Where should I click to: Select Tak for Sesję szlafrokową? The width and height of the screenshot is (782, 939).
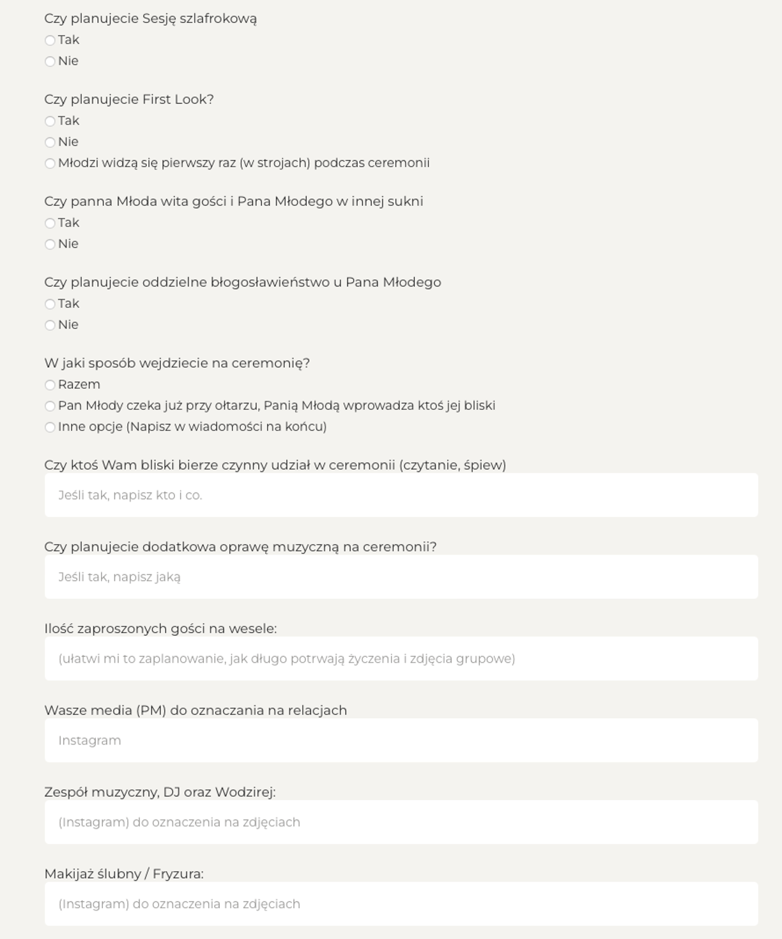pos(50,40)
